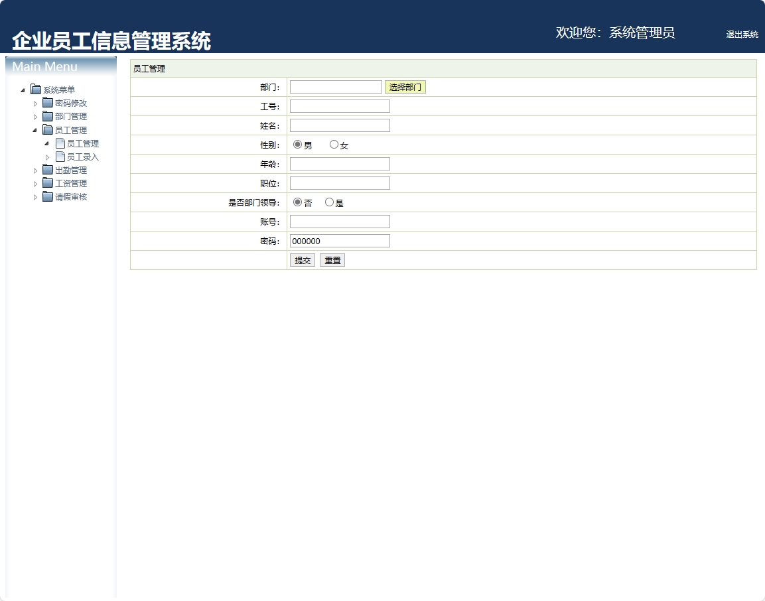Expand the 工资管理 tree node
The image size is (765, 601).
[36, 183]
